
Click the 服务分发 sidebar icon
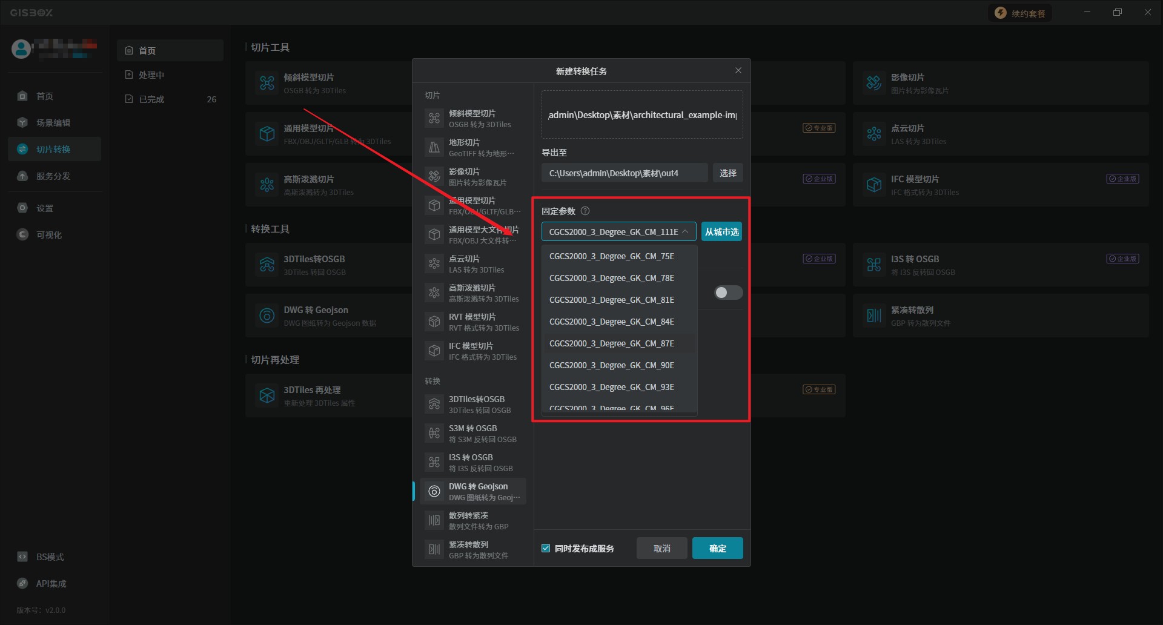pyautogui.click(x=22, y=176)
